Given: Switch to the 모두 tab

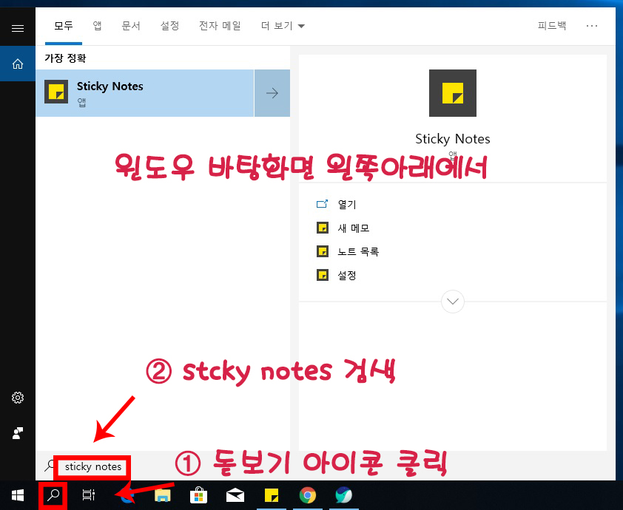Looking at the screenshot, I should click(x=64, y=26).
